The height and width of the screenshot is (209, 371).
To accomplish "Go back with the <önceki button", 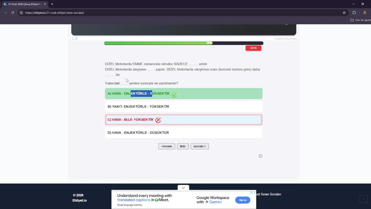I will click(167, 146).
